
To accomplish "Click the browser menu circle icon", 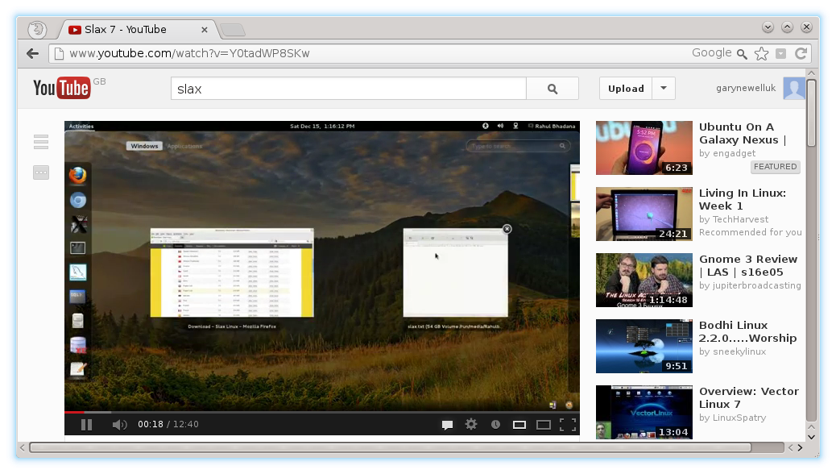I will click(37, 29).
